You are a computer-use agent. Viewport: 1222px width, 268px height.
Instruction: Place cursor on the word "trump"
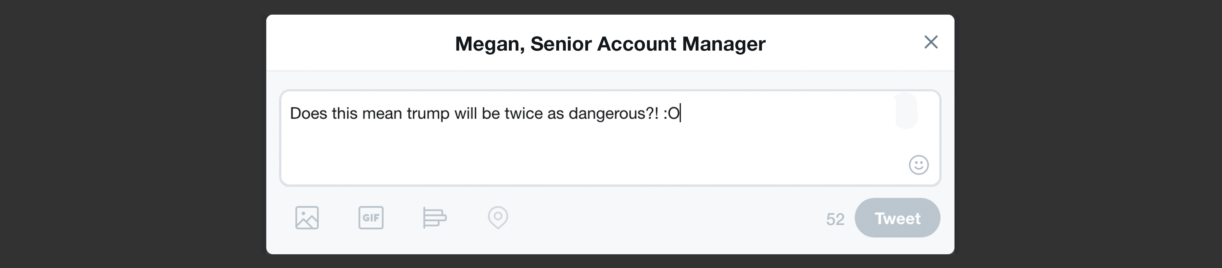tap(428, 114)
